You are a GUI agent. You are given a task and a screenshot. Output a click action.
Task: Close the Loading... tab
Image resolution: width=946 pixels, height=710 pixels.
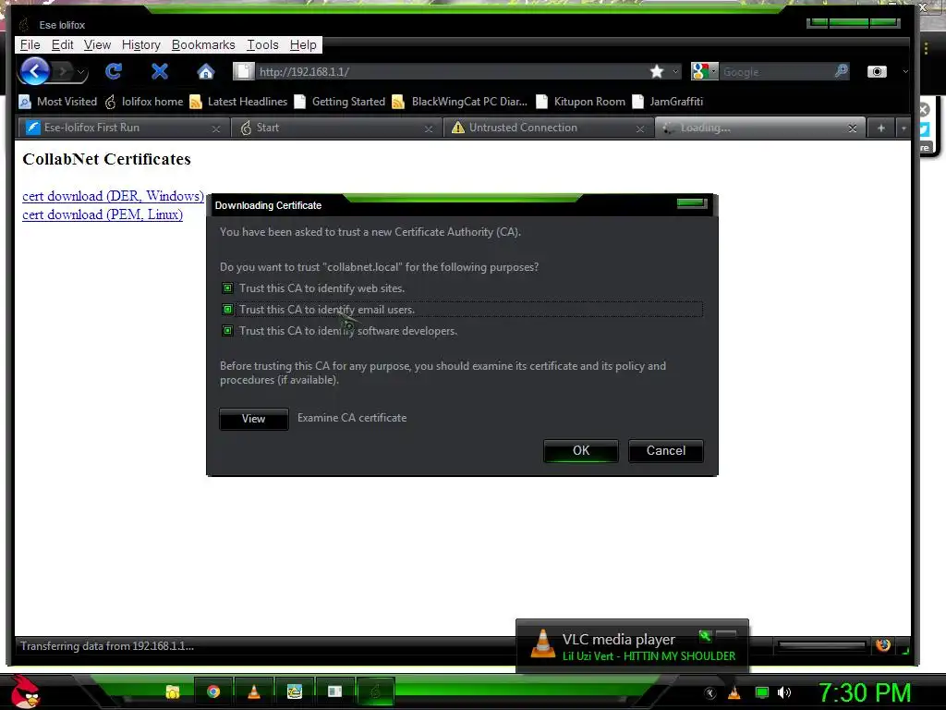852,128
